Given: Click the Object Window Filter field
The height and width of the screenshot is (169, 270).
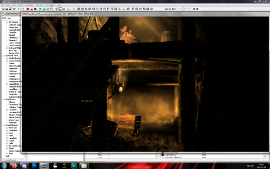Looking at the screenshot, I should tap(14, 18).
